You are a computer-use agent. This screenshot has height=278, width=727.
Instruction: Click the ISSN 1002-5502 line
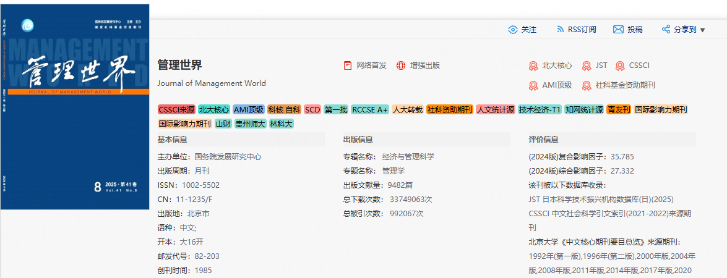coord(189,185)
